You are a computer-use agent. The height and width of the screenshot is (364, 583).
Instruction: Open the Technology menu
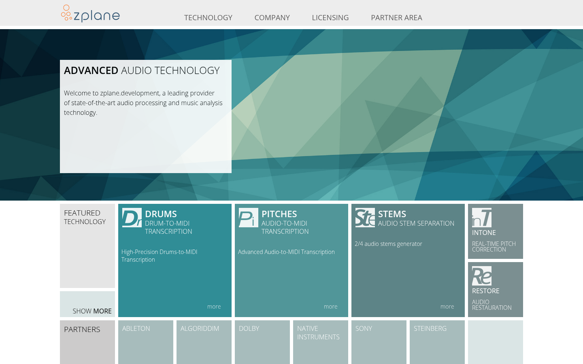click(x=208, y=18)
